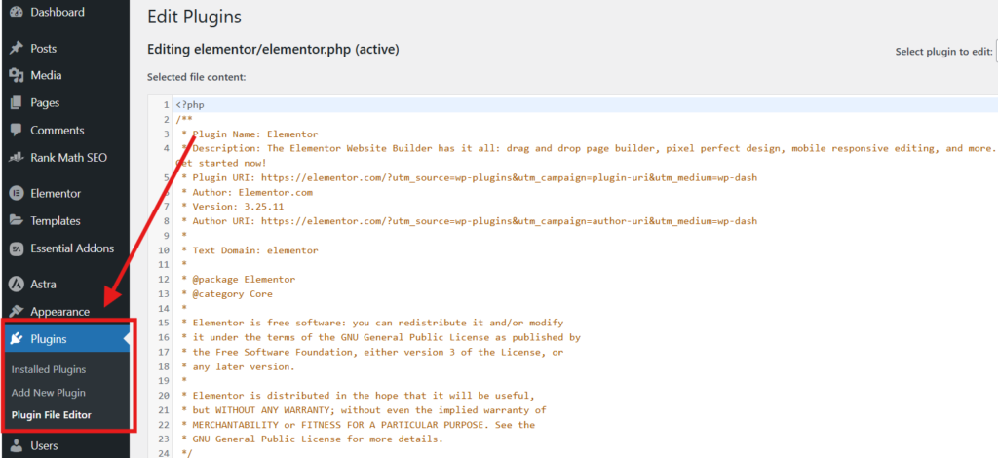Click the 'any later version.' code line

244,366
